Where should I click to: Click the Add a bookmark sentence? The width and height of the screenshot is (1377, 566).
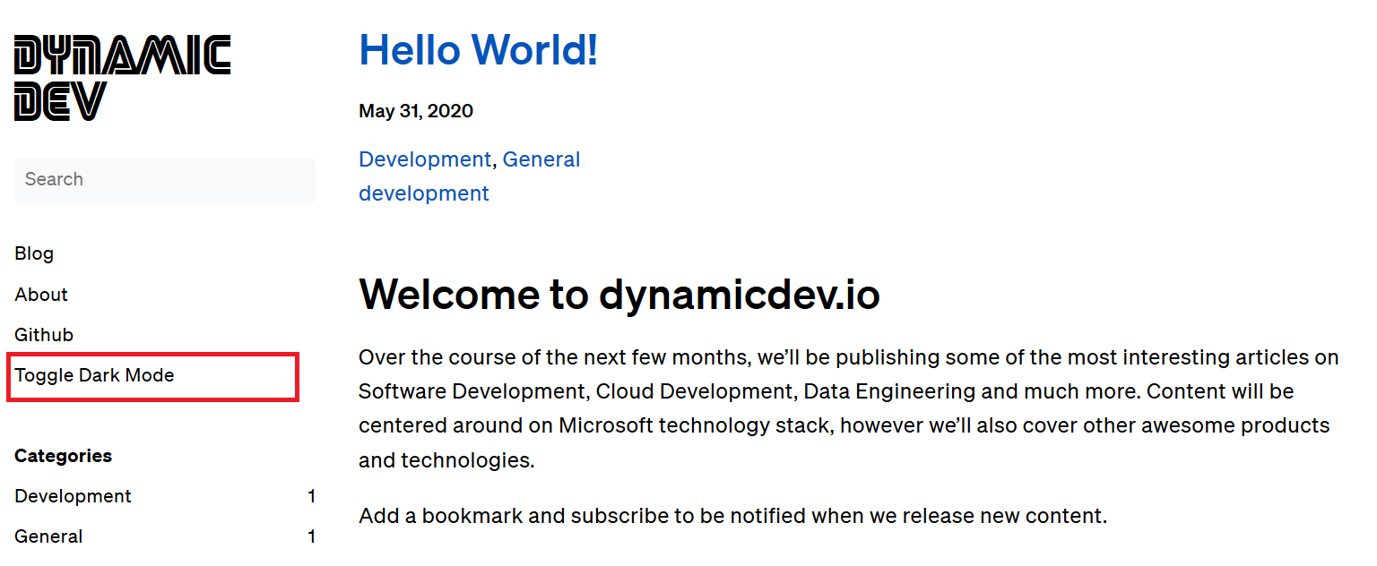point(732,516)
